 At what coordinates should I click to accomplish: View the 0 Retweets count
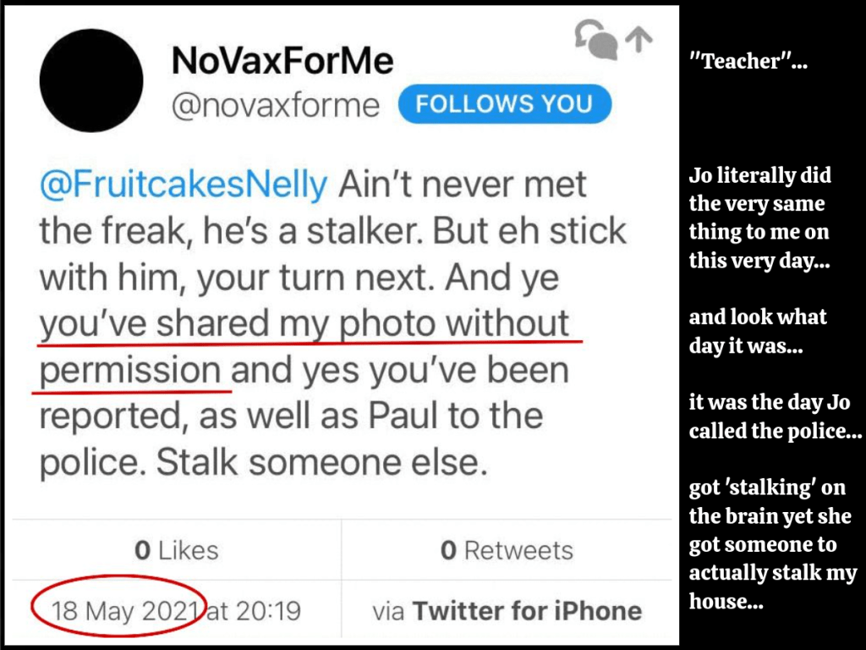coord(507,550)
